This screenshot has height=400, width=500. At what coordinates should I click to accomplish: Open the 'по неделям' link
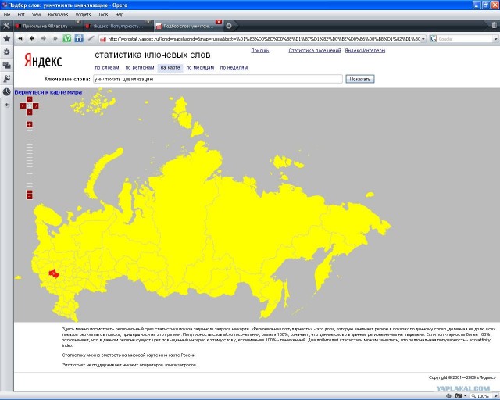pyautogui.click(x=234, y=68)
